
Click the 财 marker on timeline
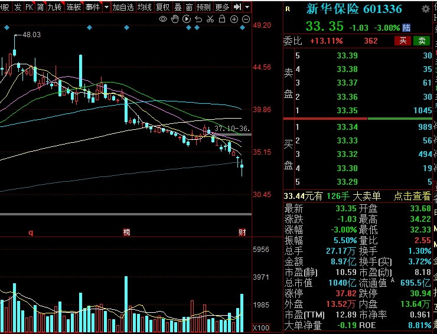tap(242, 233)
